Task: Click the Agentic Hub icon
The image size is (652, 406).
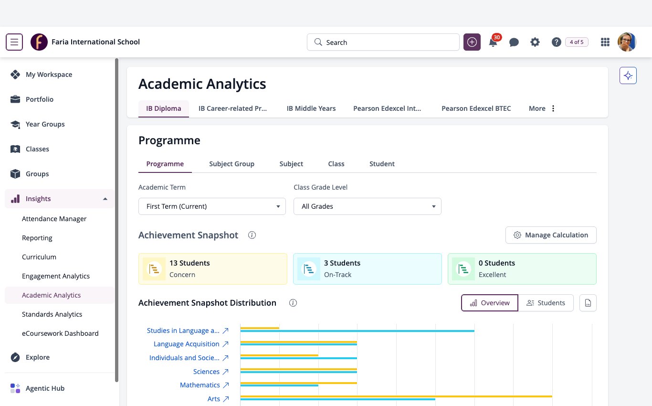Action: click(15, 388)
